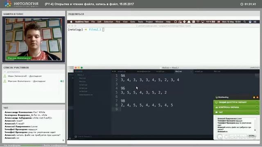Open the Find menu

coord(118,22)
